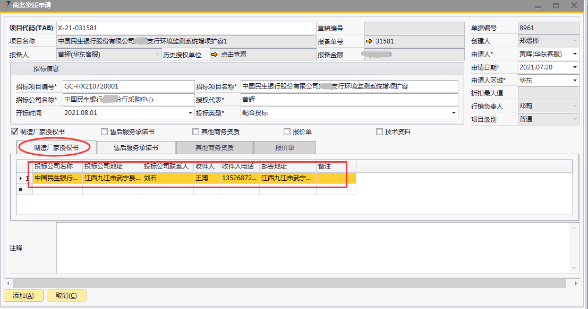The width and height of the screenshot is (588, 309).
Task: Switch to the 售后服务承诺书 tab
Action: point(136,147)
